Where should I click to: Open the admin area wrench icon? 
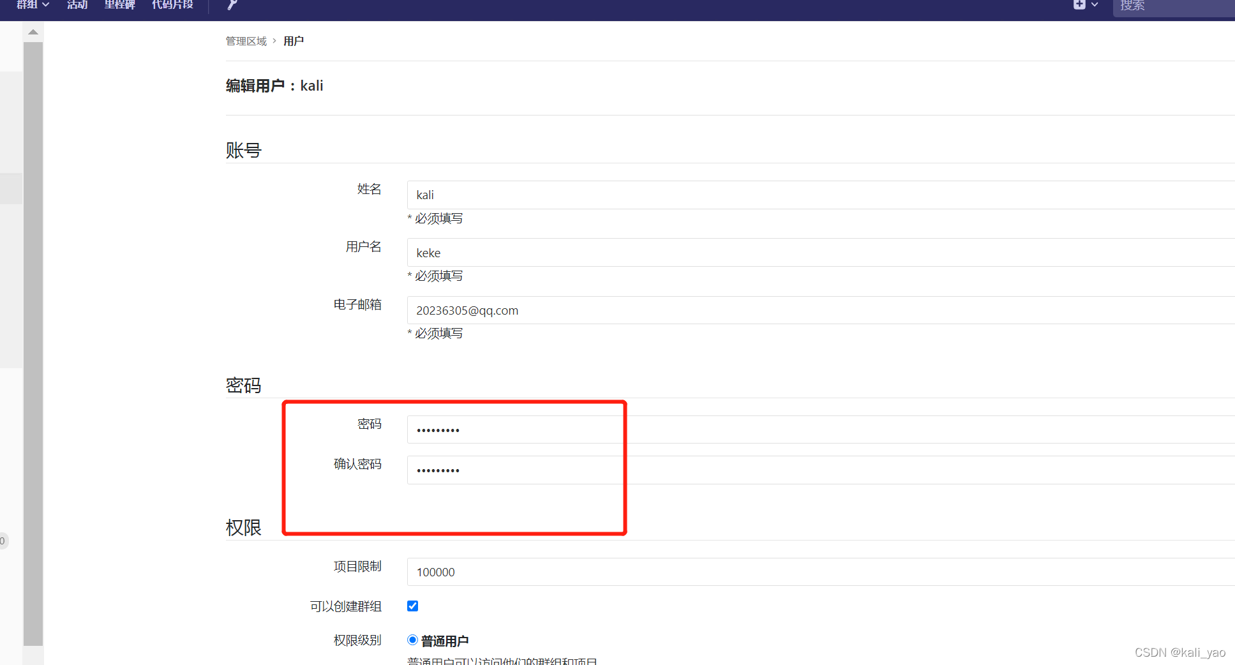pos(232,4)
